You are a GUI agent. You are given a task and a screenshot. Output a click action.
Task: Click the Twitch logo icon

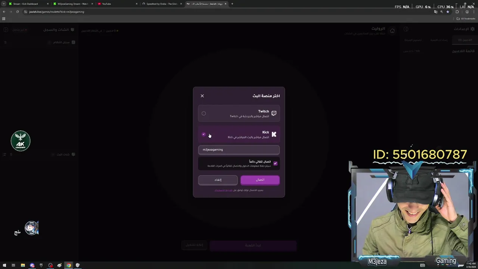[x=274, y=114]
